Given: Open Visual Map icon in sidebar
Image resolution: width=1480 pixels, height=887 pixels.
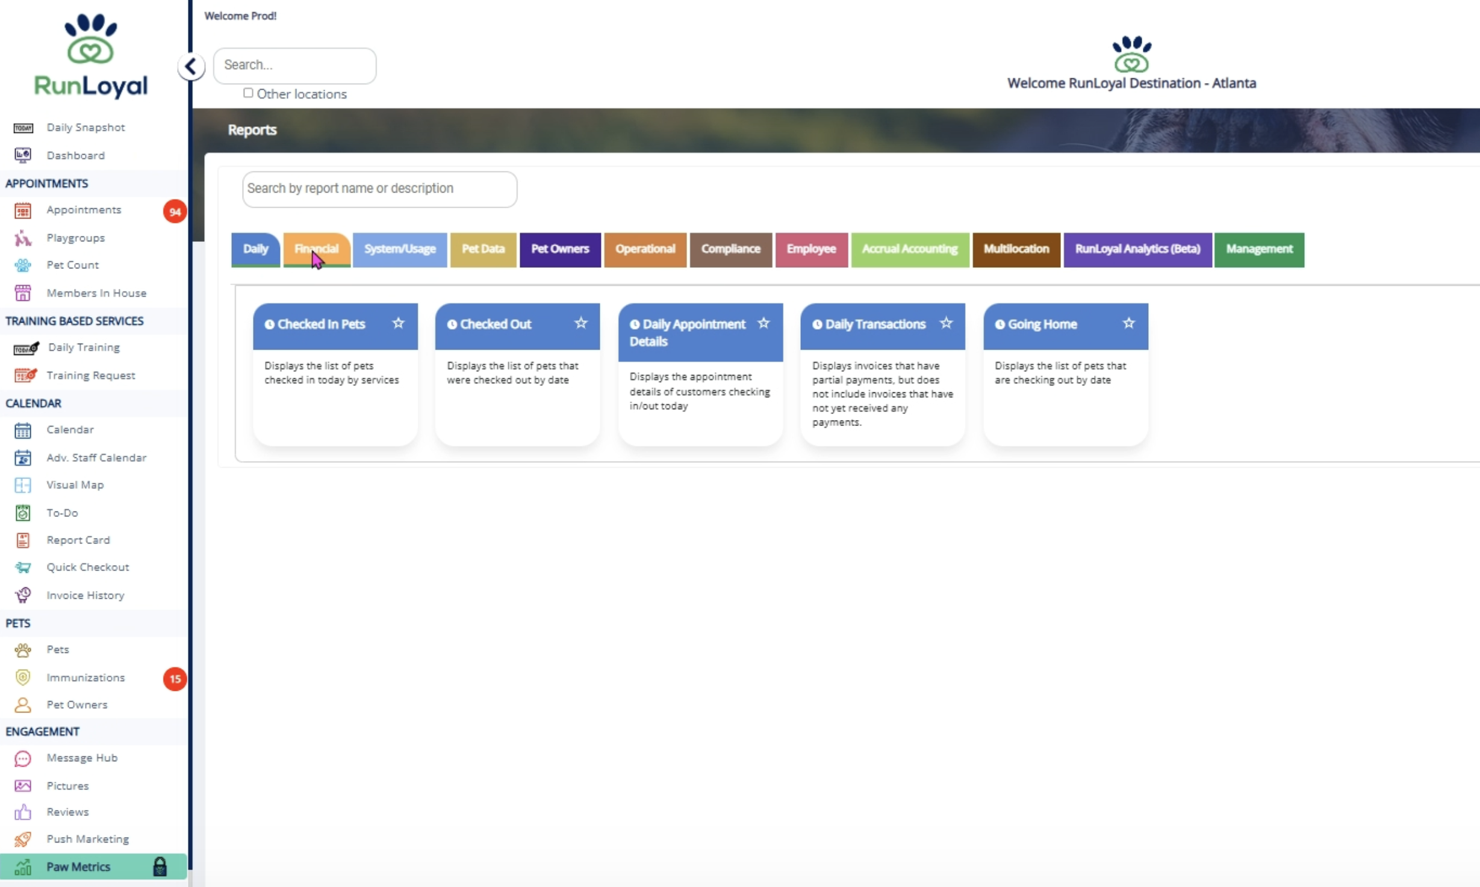Looking at the screenshot, I should (x=23, y=485).
